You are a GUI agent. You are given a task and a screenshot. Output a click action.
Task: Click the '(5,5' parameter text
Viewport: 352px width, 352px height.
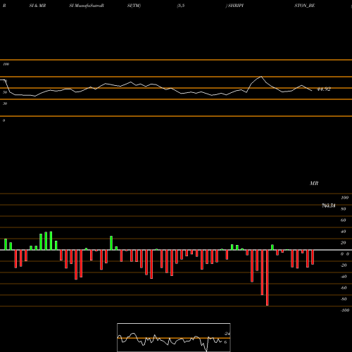tap(181, 6)
